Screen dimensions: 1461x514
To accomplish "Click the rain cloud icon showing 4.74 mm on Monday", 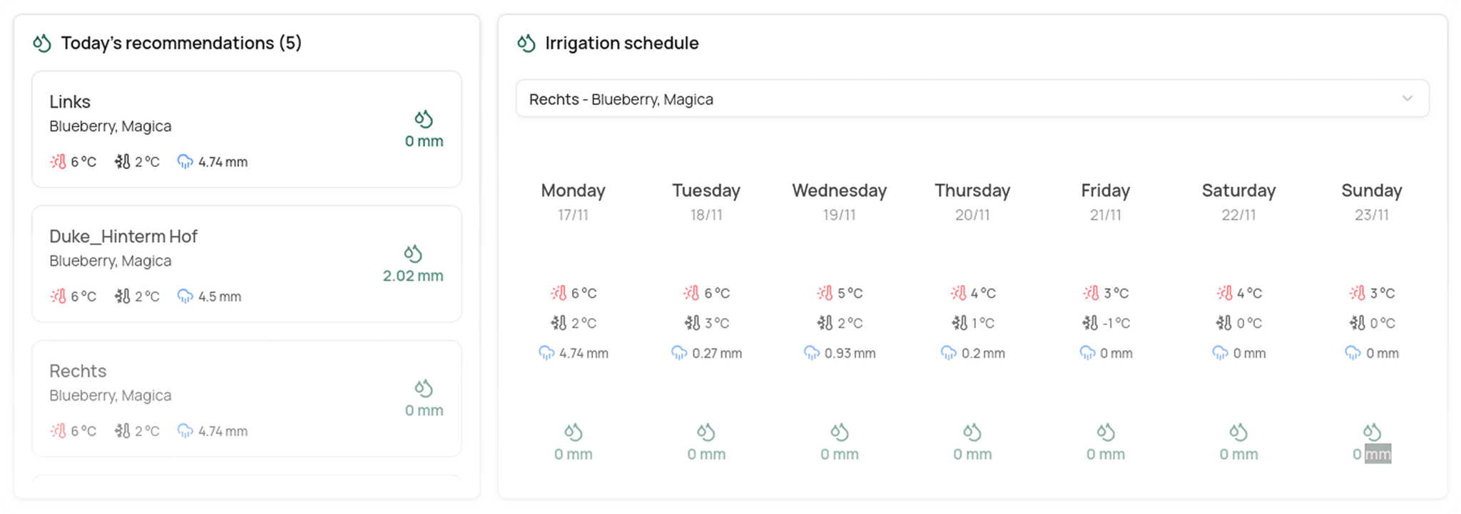I will [x=546, y=352].
